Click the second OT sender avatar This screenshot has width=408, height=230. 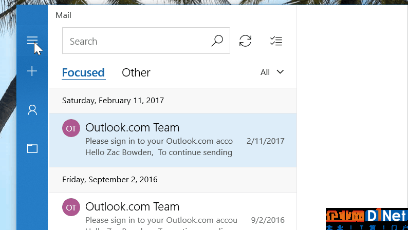coord(71,207)
